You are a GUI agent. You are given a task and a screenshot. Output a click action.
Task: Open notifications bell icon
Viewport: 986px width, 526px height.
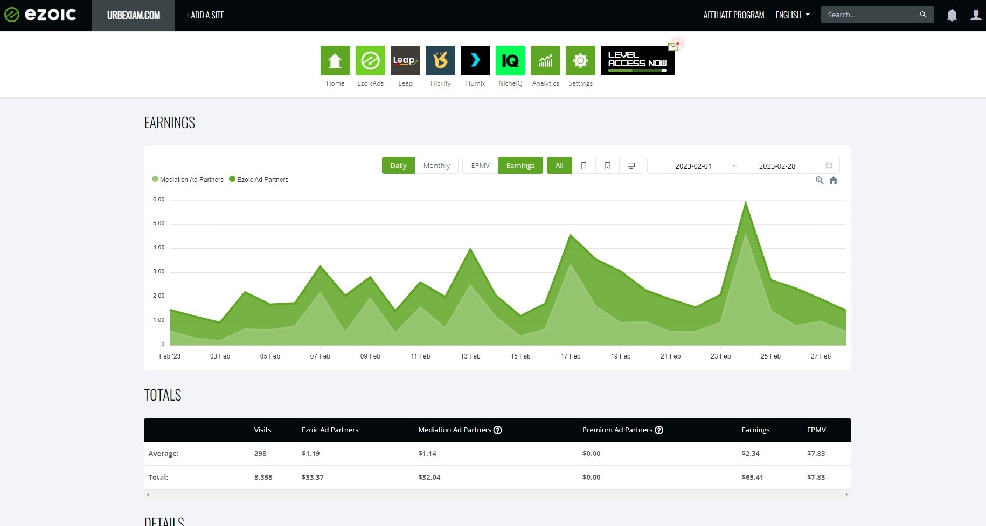pyautogui.click(x=952, y=15)
